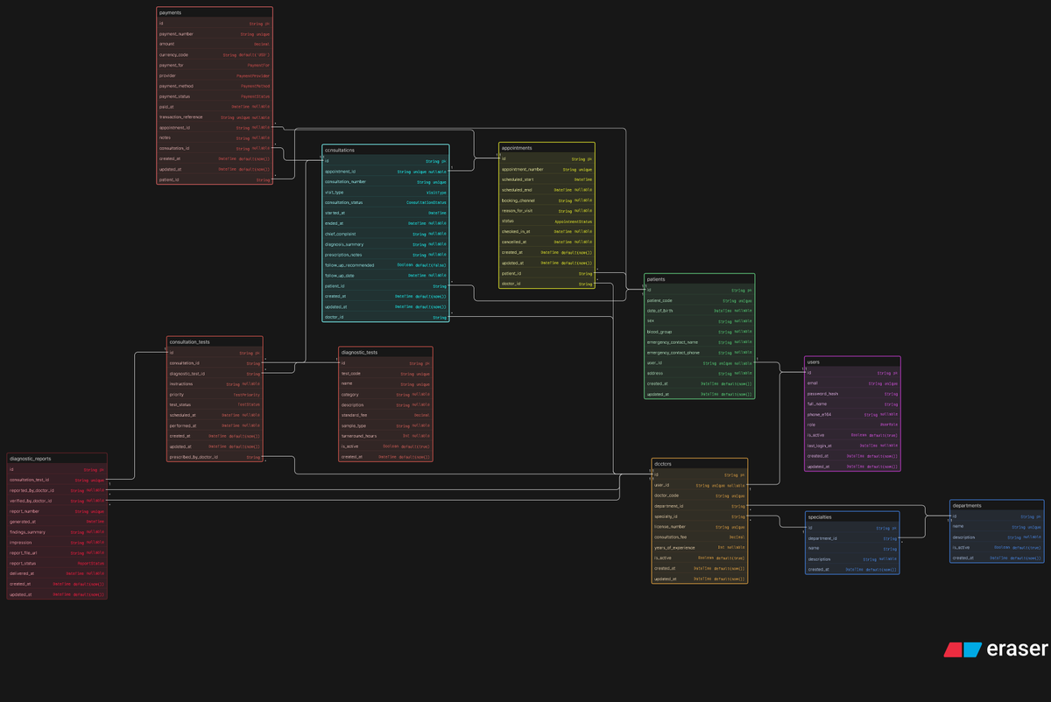Select findings_summary row in diagnostic_reports
1051x702 pixels.
click(x=57, y=532)
